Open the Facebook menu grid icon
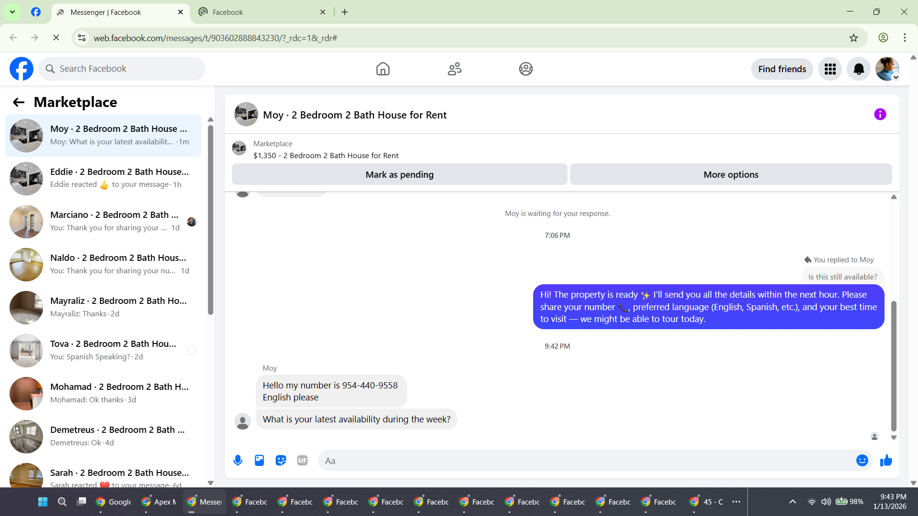918x516 pixels. point(830,69)
